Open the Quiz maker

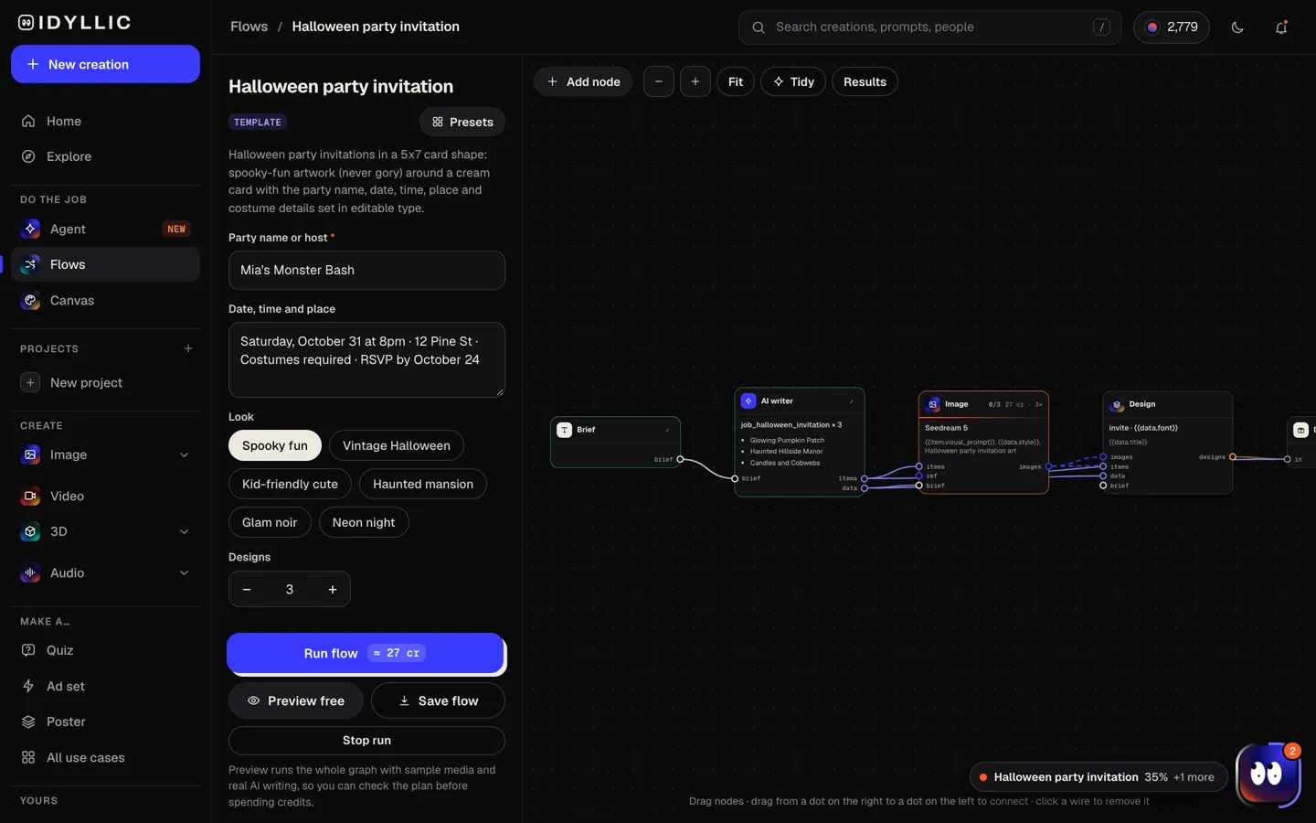tap(105, 650)
